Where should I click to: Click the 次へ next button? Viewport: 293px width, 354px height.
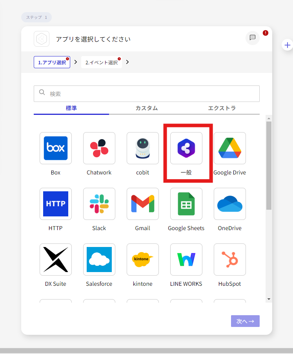coord(245,321)
